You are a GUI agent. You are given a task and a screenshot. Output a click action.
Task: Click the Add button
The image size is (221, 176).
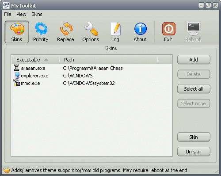[x=194, y=60]
